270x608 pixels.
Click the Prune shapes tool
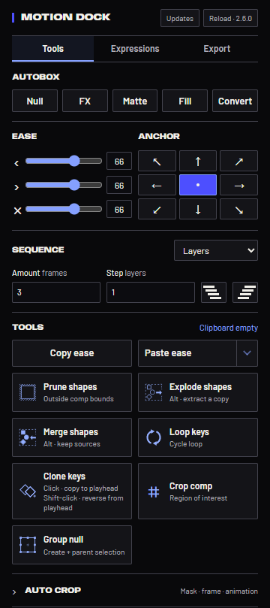(x=72, y=392)
